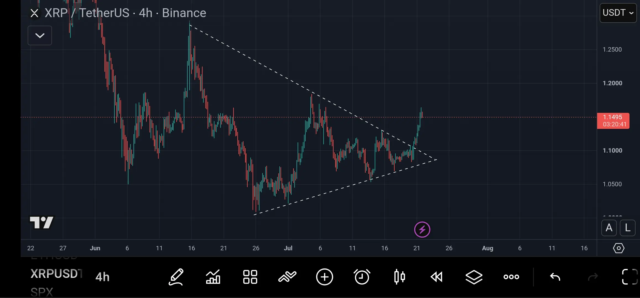Open the USDT currency dropdown
The width and height of the screenshot is (640, 298).
tap(618, 13)
